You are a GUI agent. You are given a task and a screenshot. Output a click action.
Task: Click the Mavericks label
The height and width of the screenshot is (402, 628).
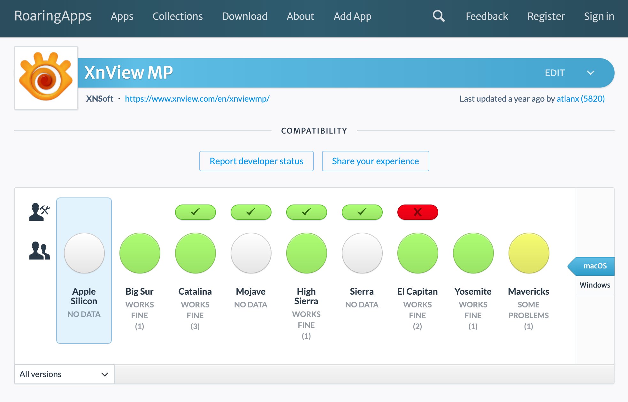pos(529,291)
